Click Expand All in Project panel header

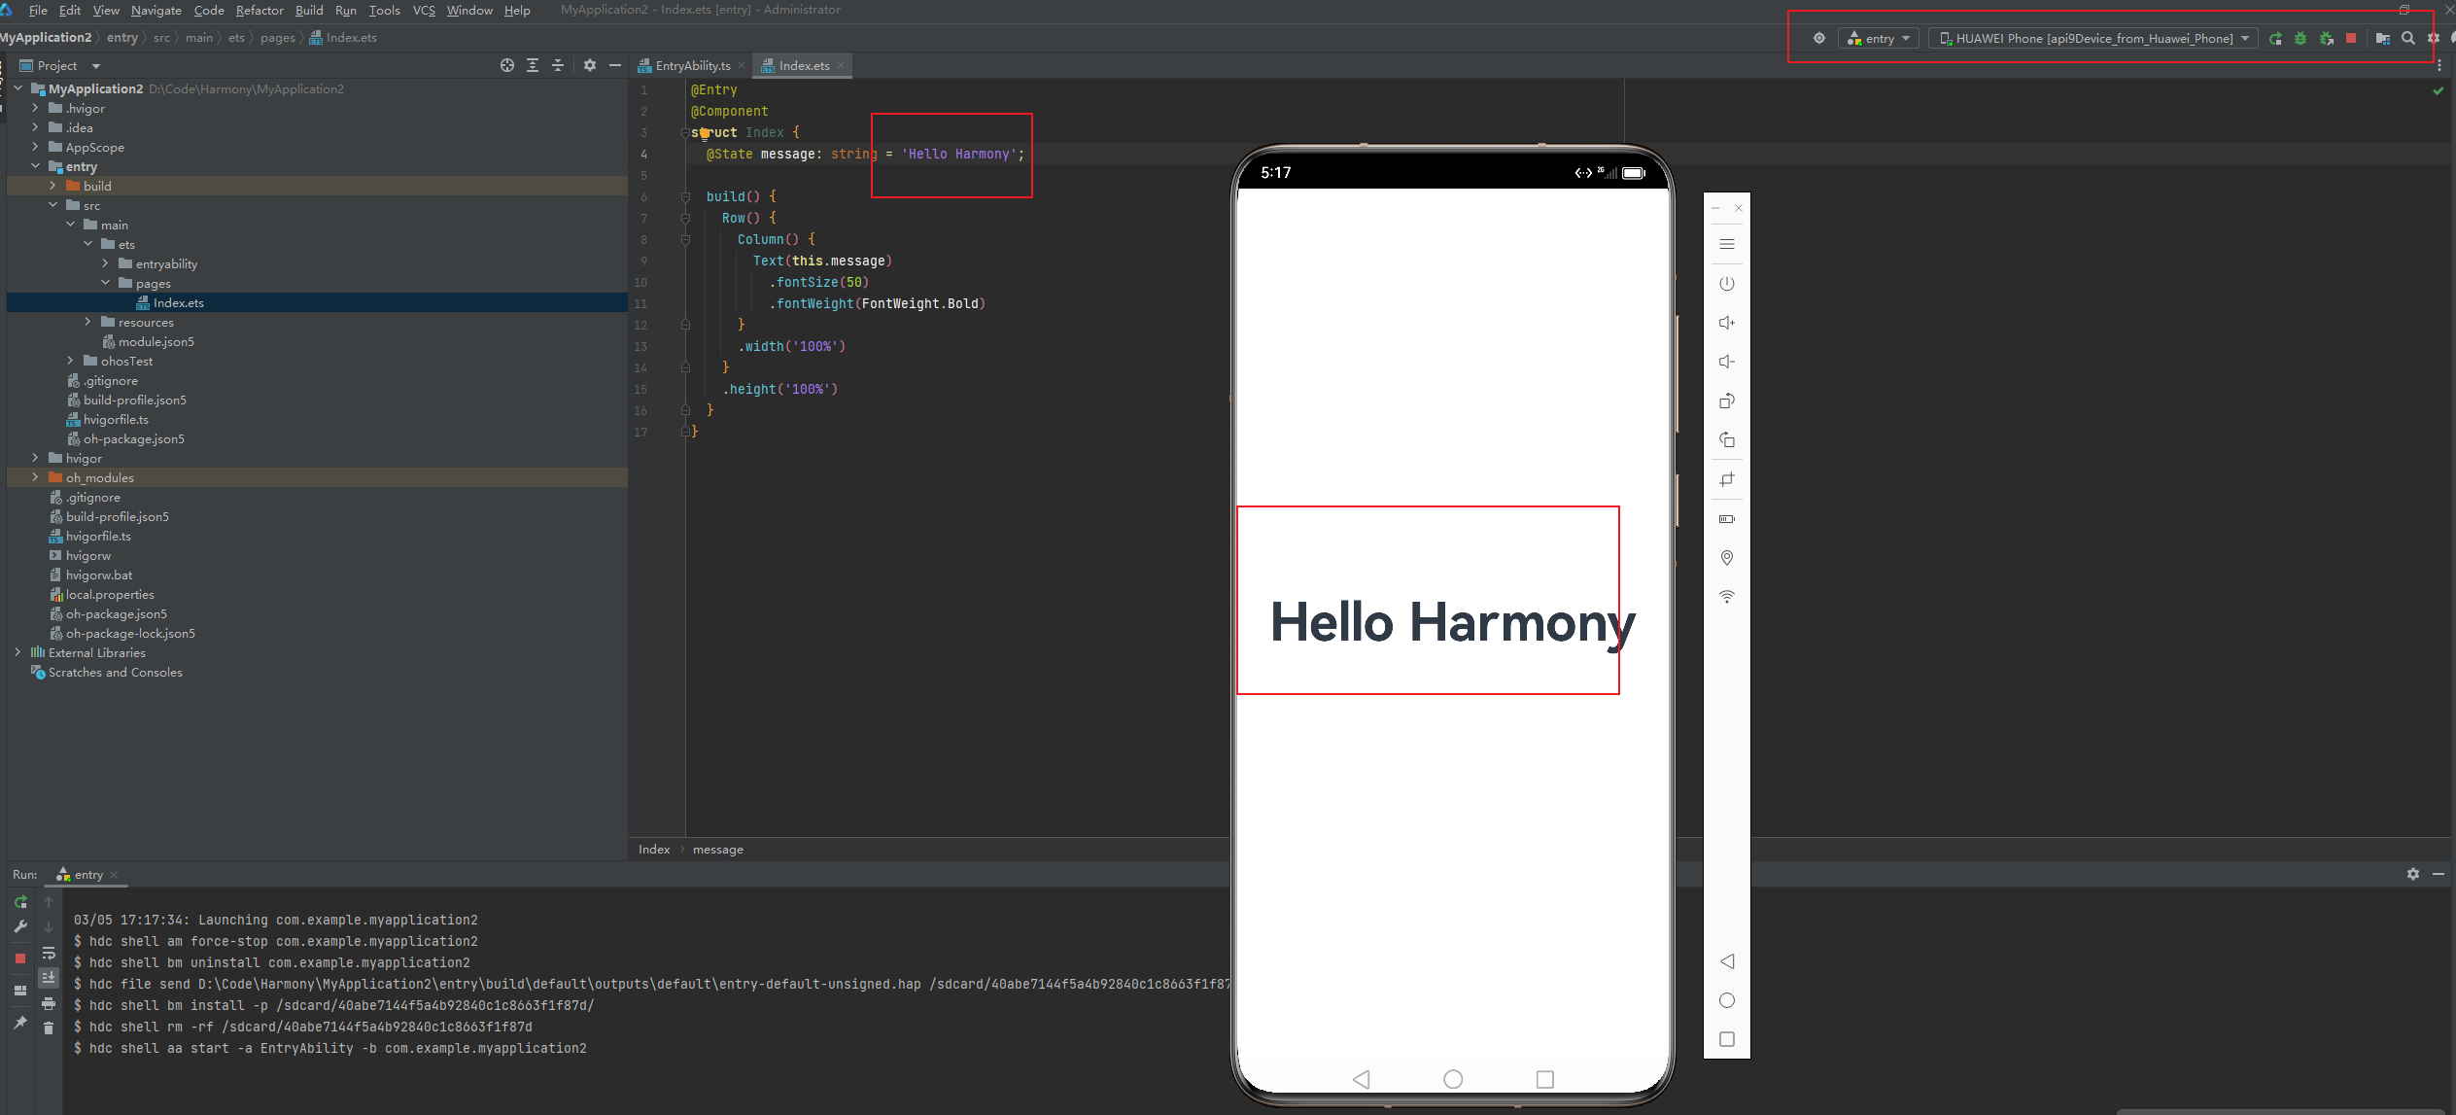click(x=533, y=65)
